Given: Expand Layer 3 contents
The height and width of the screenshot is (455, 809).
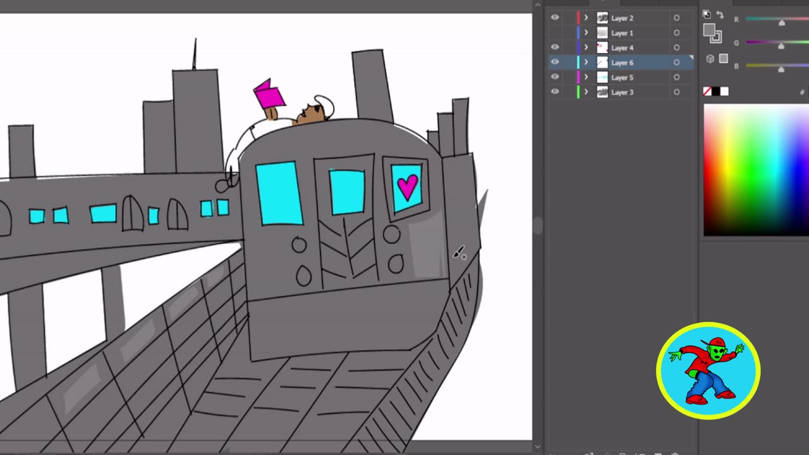Looking at the screenshot, I should tap(586, 92).
